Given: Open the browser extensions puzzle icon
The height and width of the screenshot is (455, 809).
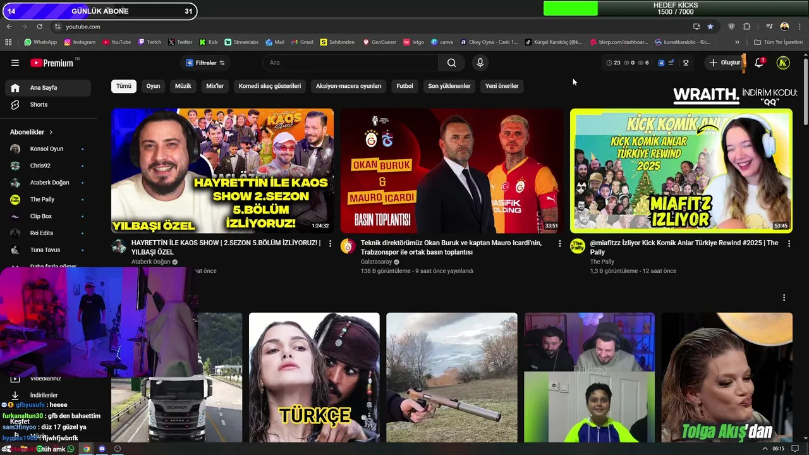Looking at the screenshot, I should point(747,27).
